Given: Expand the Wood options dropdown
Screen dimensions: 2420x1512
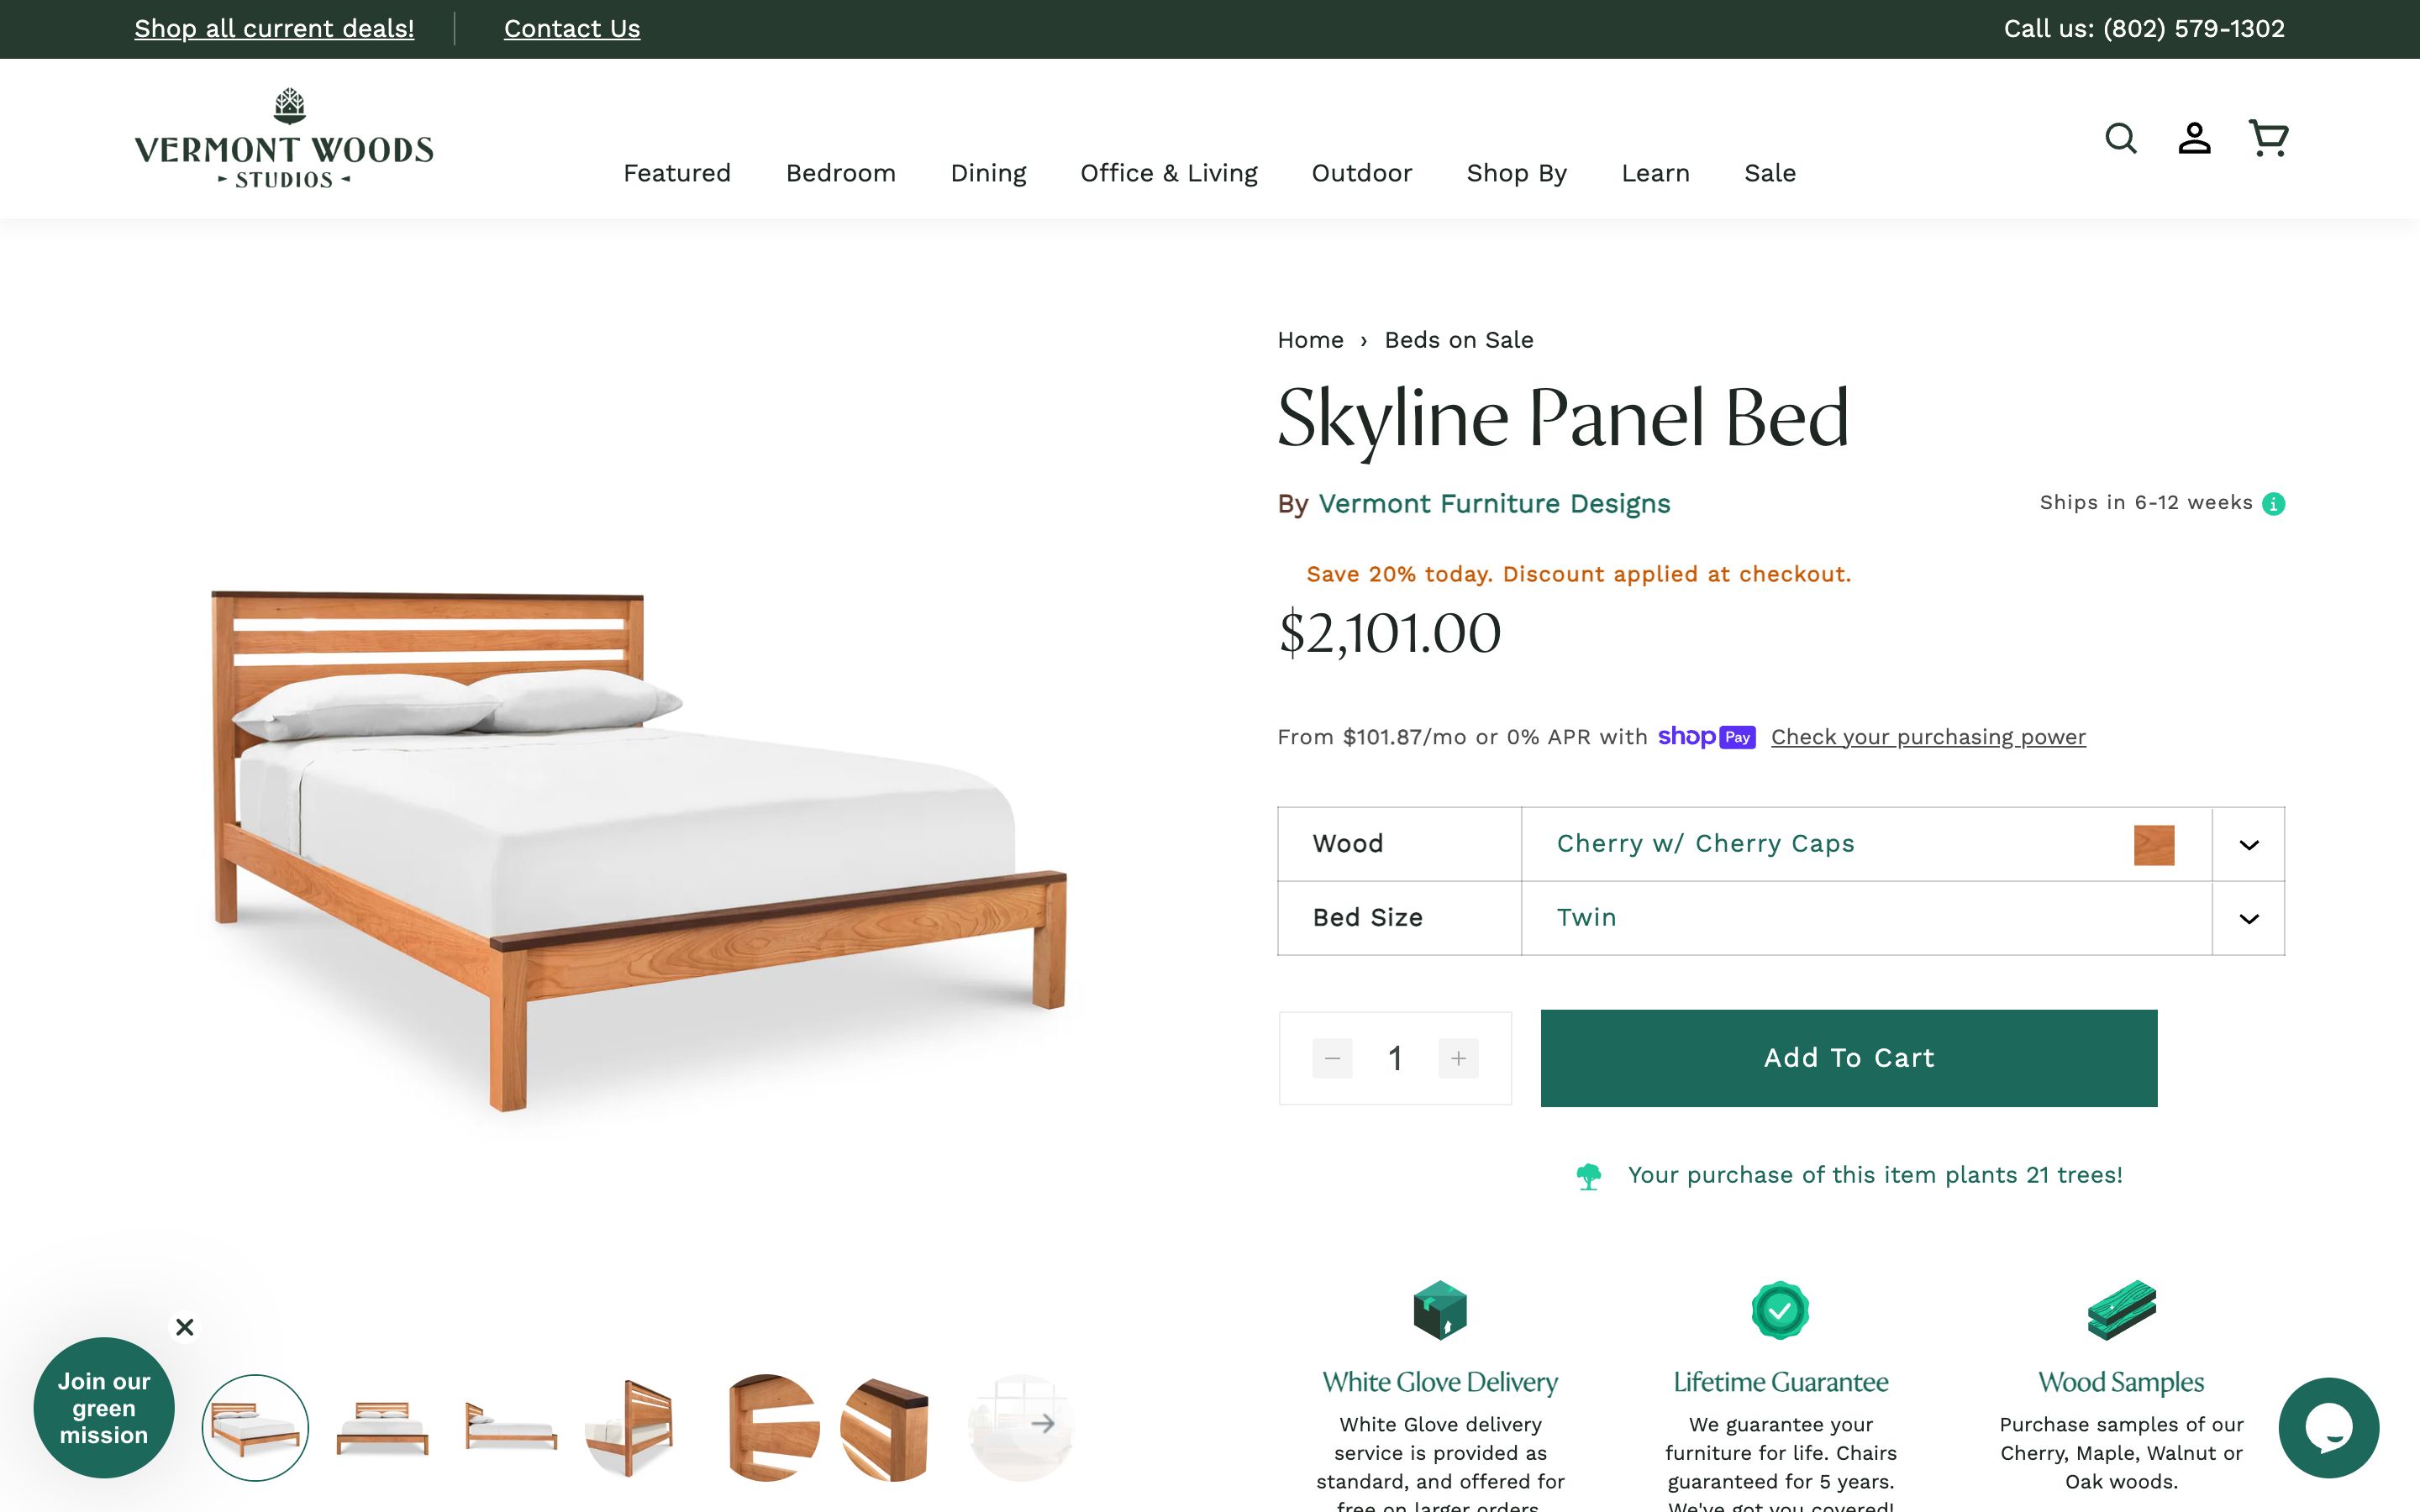Looking at the screenshot, I should click(2248, 845).
